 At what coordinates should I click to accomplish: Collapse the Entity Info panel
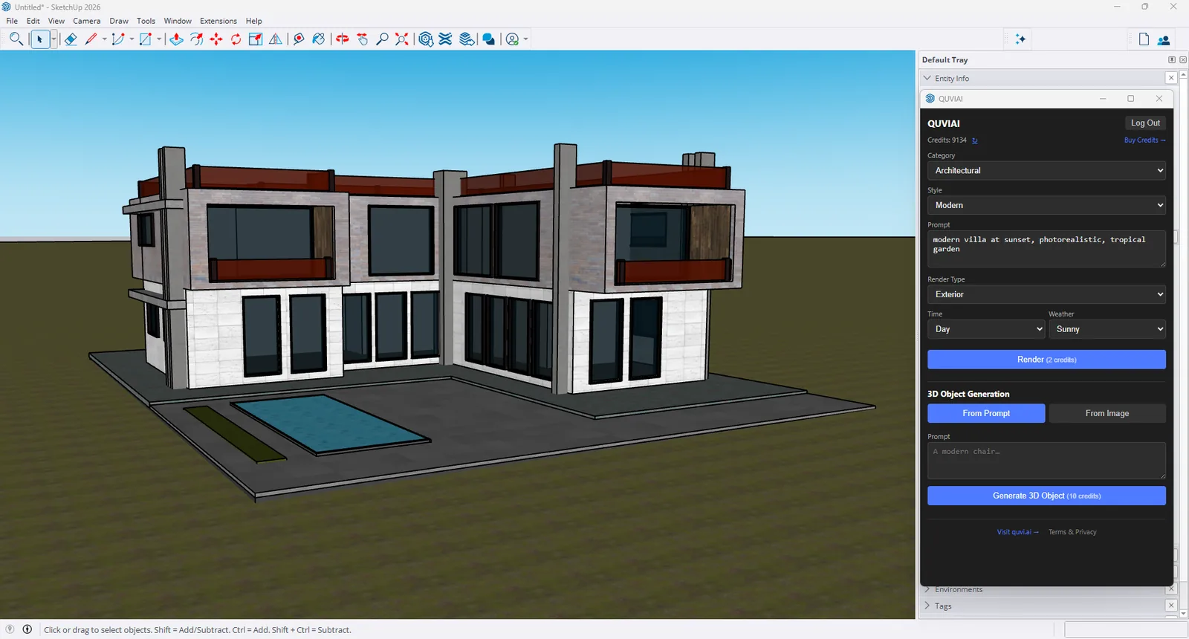(x=927, y=78)
